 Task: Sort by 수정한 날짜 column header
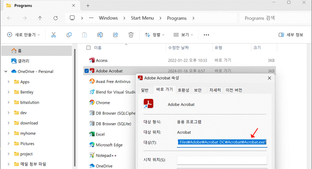(x=178, y=48)
